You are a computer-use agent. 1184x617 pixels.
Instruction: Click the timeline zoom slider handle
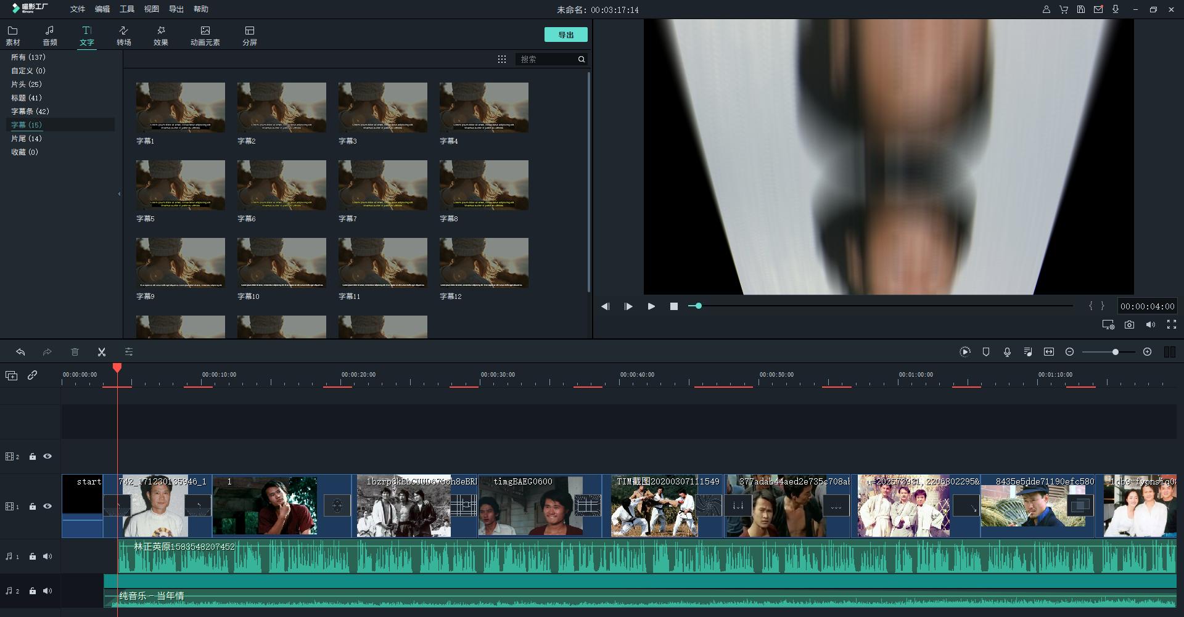coord(1115,352)
